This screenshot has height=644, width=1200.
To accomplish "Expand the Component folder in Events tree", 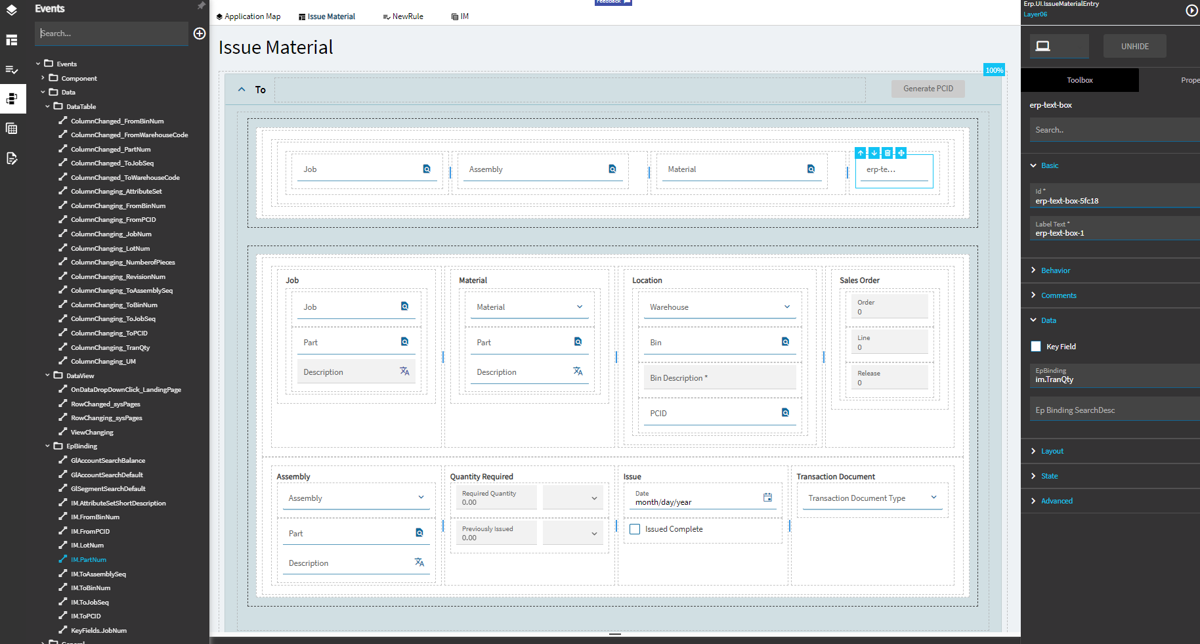I will 43,78.
